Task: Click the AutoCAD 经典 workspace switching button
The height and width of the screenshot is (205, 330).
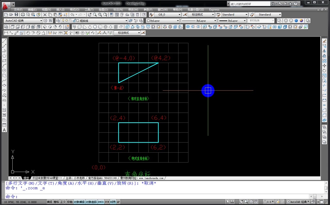Action: click(298, 202)
